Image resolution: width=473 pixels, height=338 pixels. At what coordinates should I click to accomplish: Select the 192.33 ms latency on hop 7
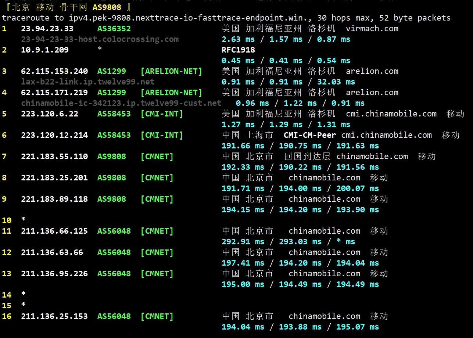[243, 167]
